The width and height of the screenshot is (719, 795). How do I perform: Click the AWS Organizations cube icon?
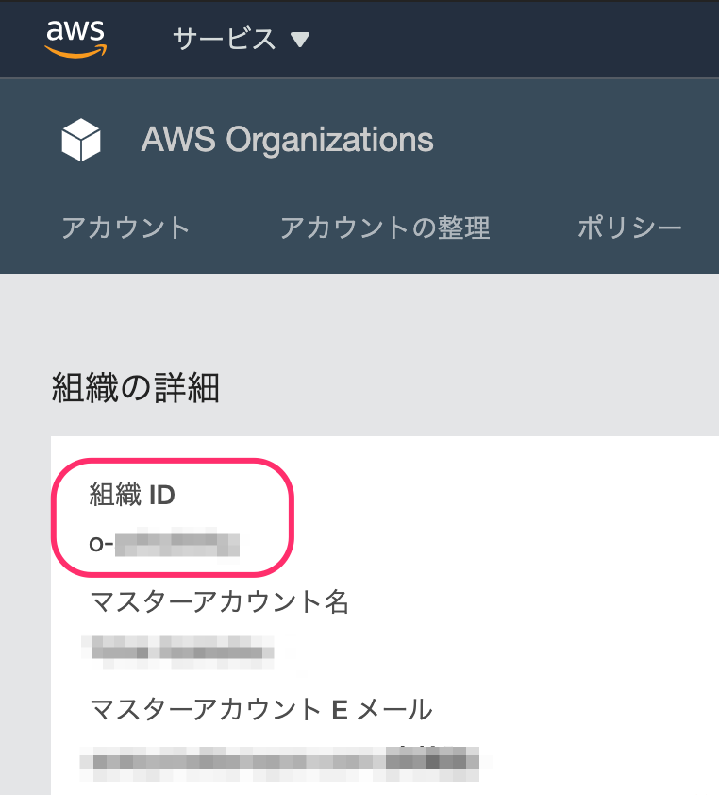(x=81, y=140)
